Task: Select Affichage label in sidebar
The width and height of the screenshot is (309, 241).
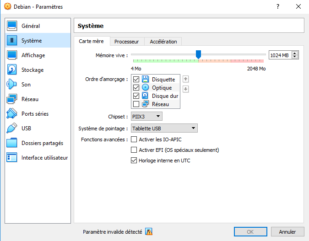Action: coord(33,55)
